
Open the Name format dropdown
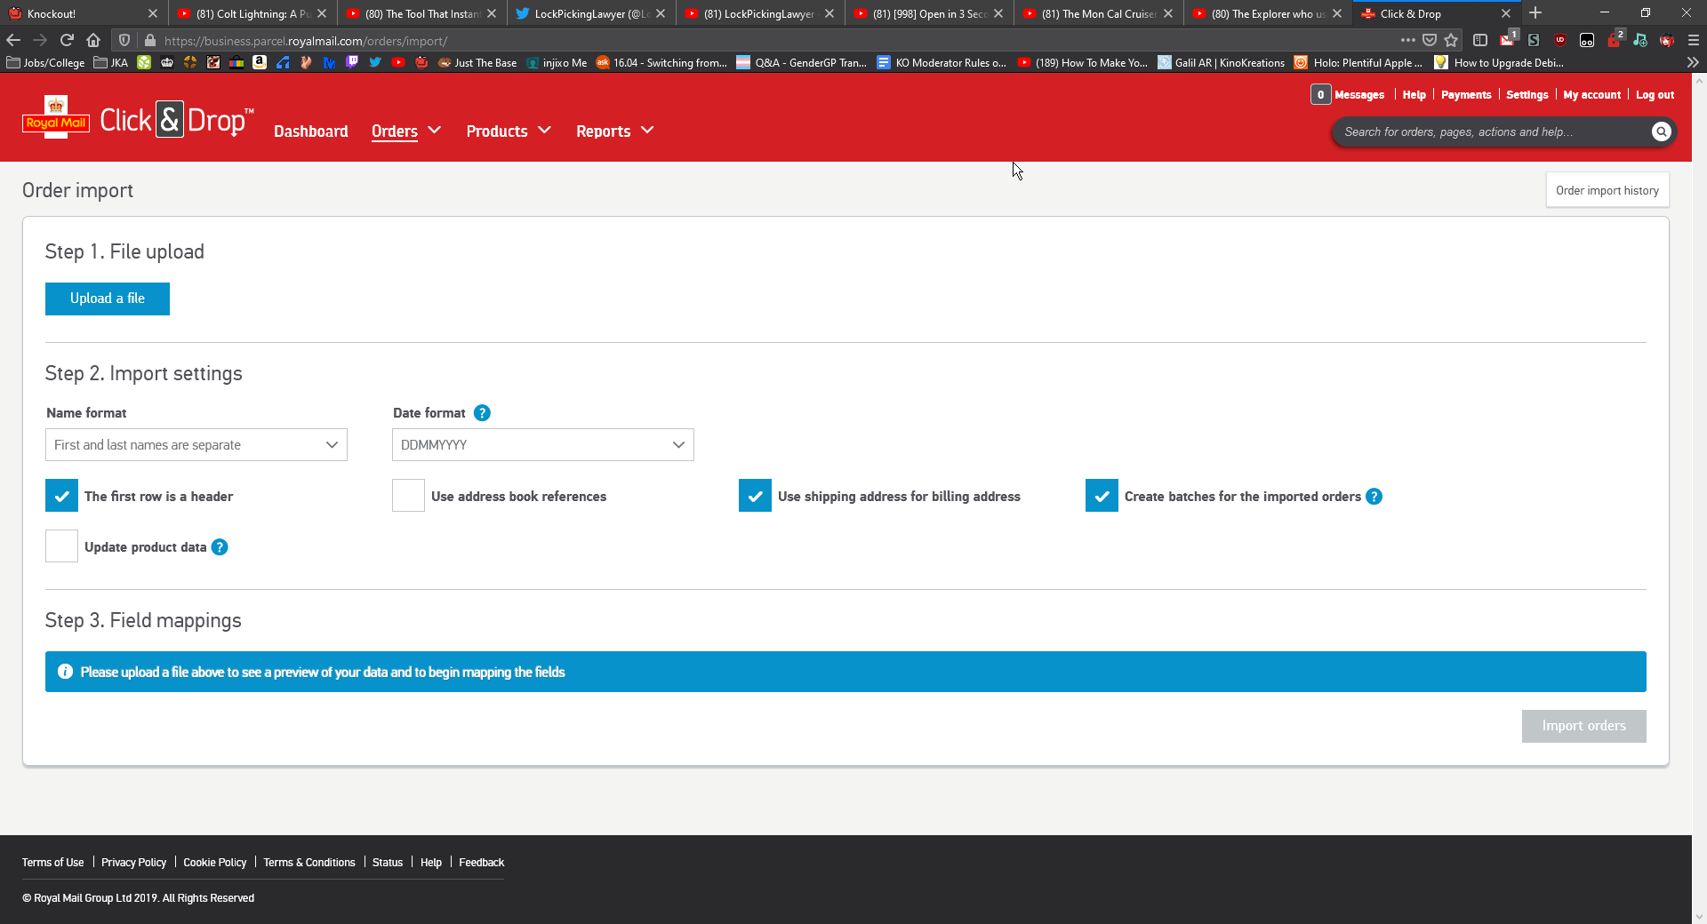click(196, 445)
